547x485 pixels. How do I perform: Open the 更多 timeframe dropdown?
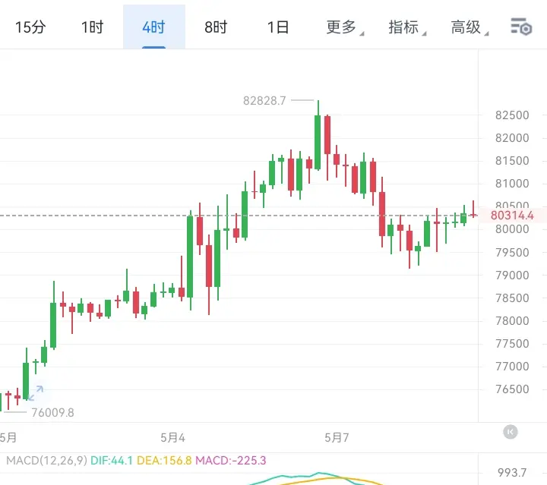tap(344, 27)
